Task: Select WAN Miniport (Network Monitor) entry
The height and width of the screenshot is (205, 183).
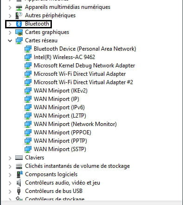Action: click(75, 124)
